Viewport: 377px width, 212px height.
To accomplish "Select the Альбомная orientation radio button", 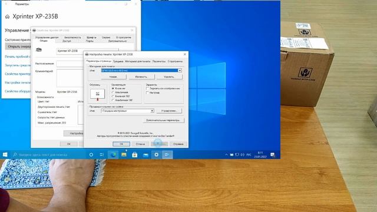I will pyautogui.click(x=113, y=92).
